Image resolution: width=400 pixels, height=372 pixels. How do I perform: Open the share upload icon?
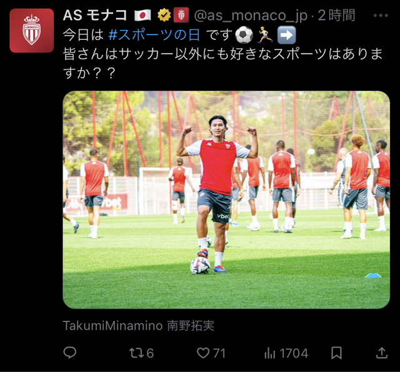[x=382, y=353]
